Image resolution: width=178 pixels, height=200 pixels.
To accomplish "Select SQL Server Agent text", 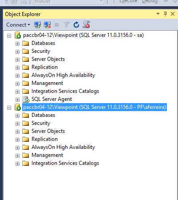I will 51,99.
